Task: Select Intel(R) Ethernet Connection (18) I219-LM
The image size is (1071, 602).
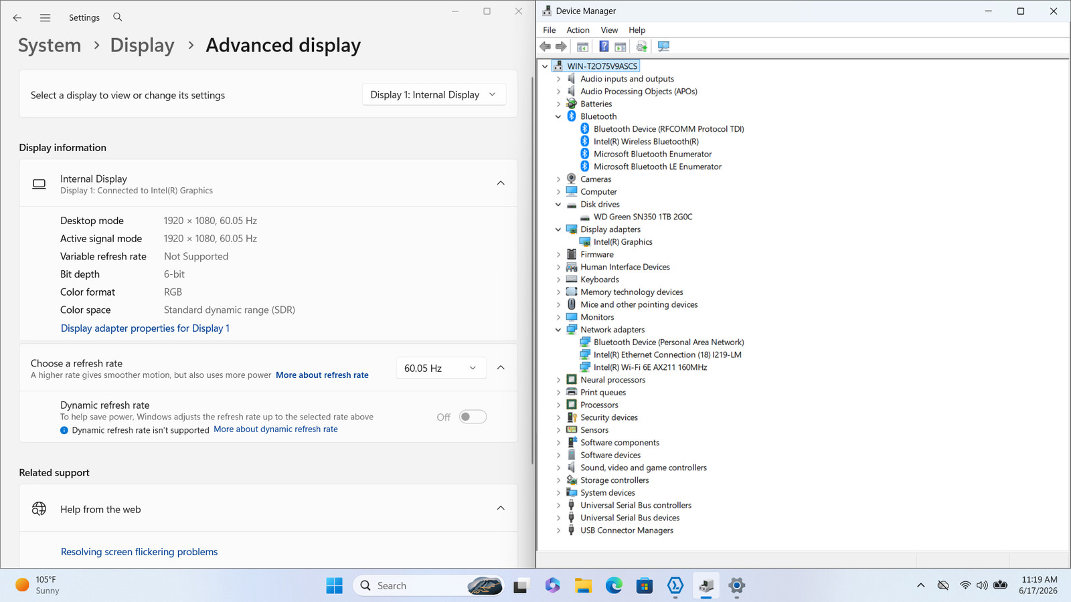Action: pyautogui.click(x=667, y=355)
